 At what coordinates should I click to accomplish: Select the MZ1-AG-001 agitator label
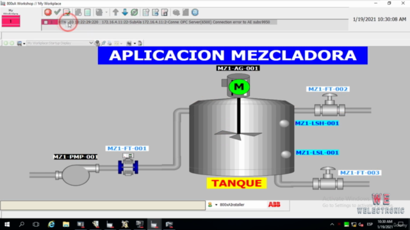238,68
